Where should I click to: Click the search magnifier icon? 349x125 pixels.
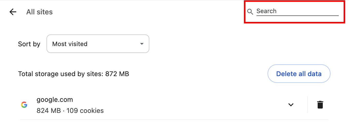[x=250, y=12]
